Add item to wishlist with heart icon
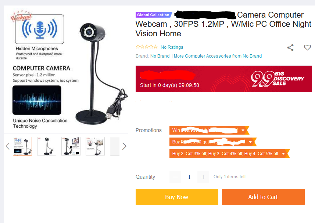 (307, 48)
